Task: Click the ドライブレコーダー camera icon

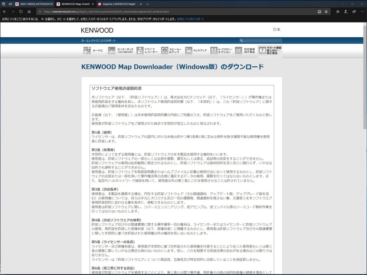Action: click(x=140, y=50)
